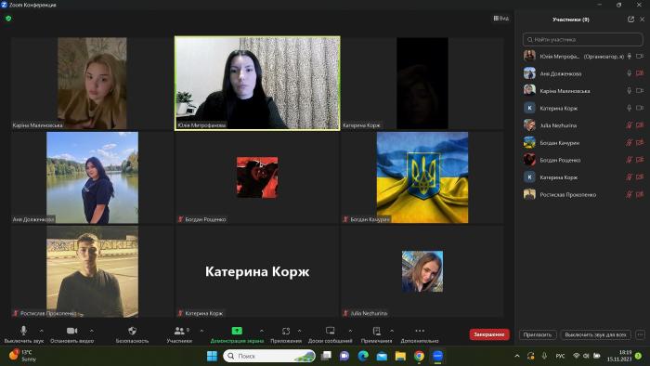
Task: Select Julia Nezhurina avatar tile
Action: [422, 271]
